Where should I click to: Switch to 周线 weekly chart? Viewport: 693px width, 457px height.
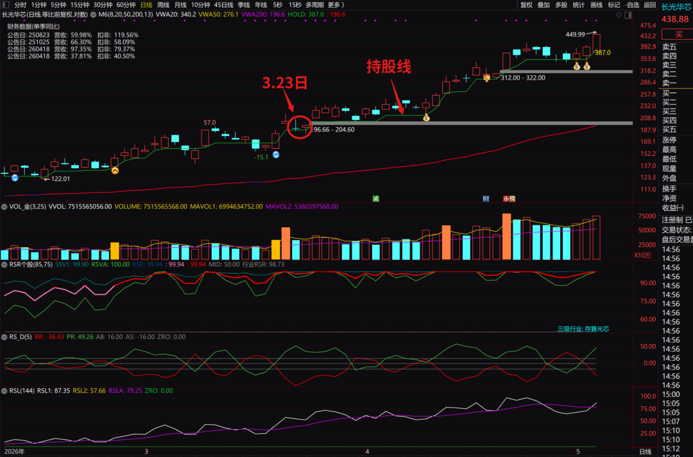pos(163,5)
